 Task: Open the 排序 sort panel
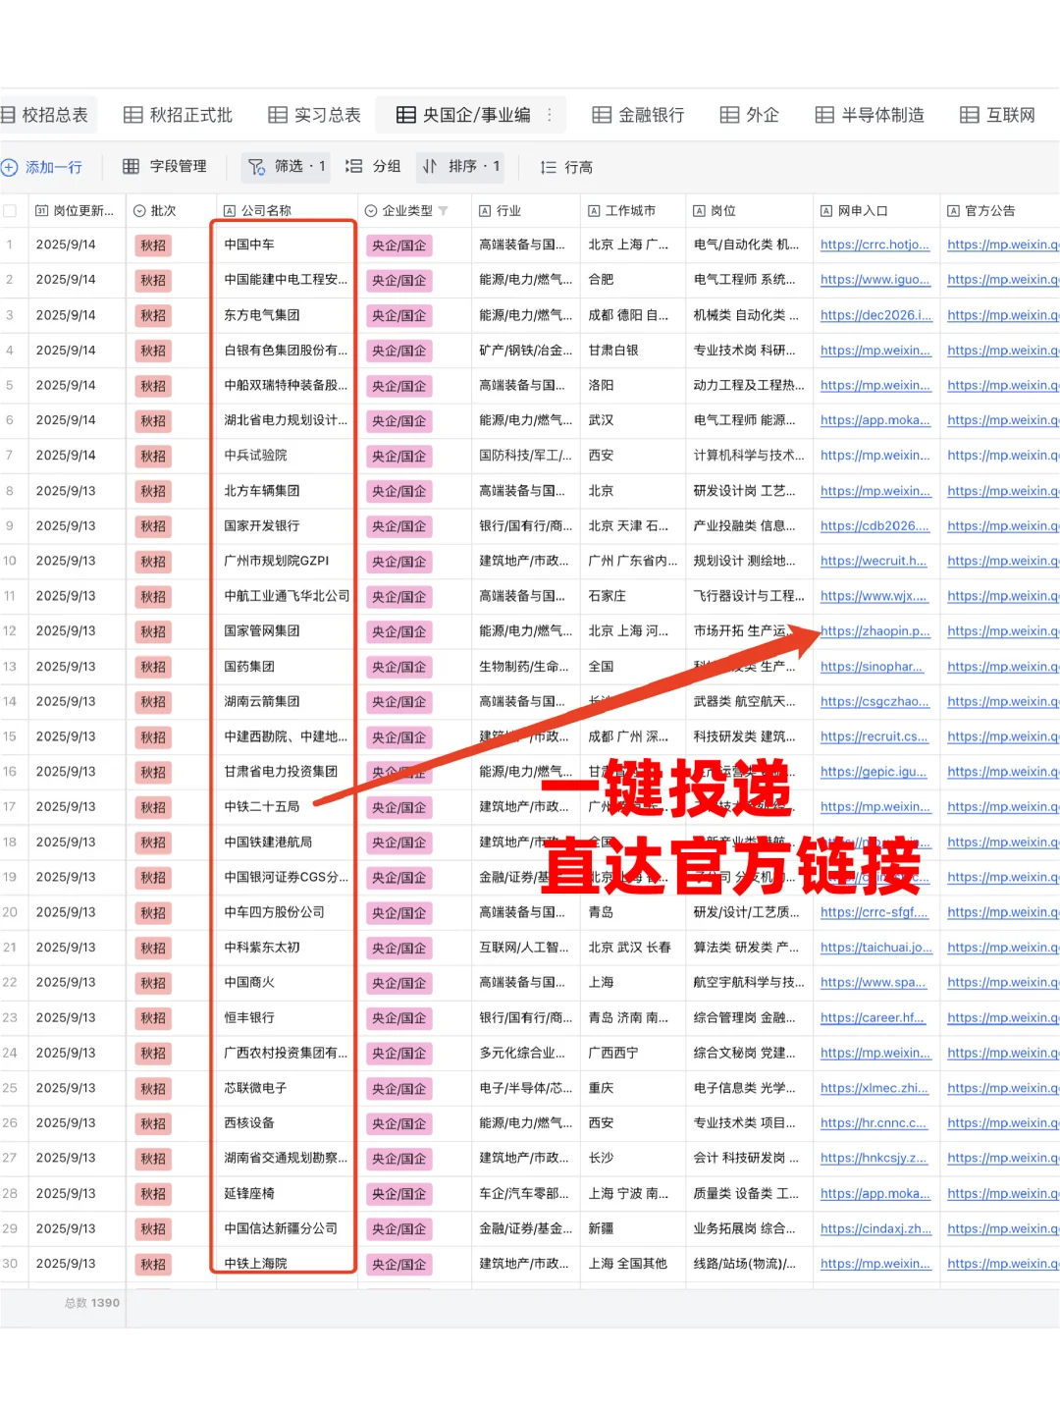461,167
